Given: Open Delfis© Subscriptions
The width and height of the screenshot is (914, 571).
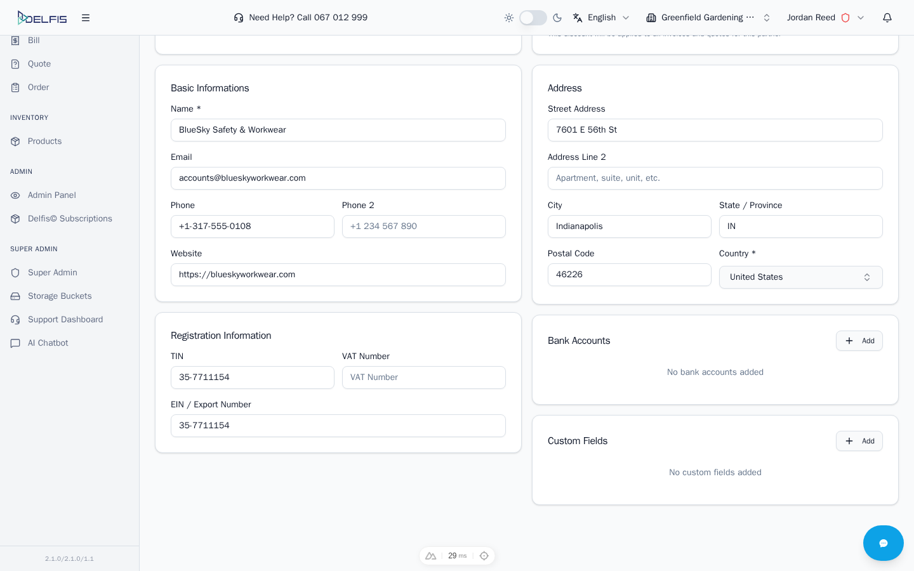Looking at the screenshot, I should coord(70,219).
